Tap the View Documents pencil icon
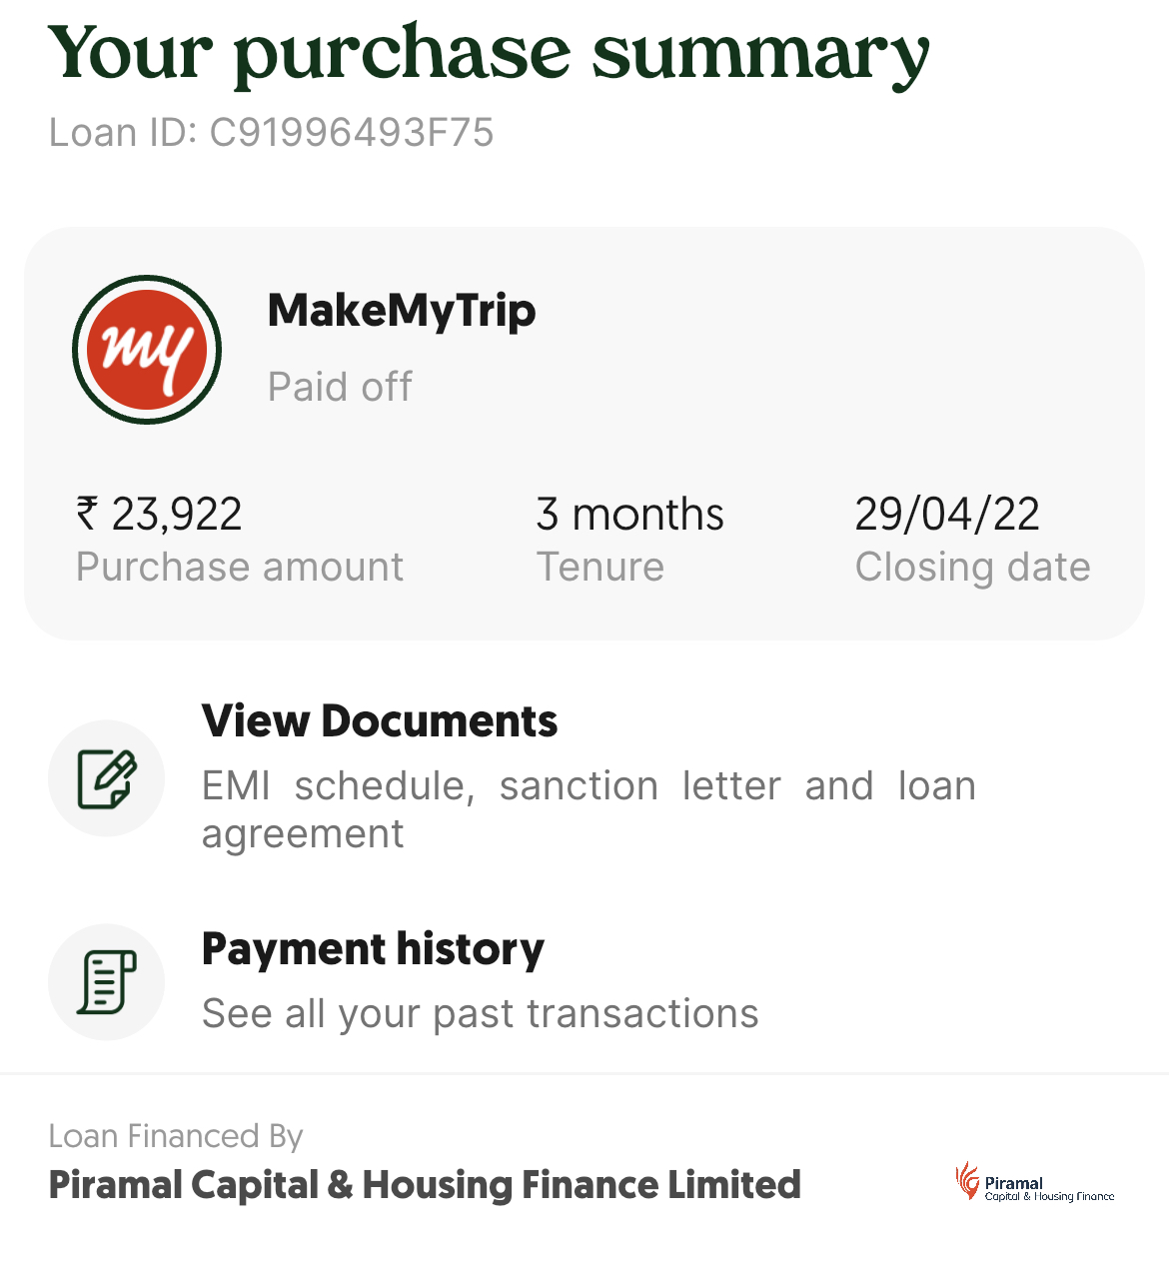 click(107, 778)
